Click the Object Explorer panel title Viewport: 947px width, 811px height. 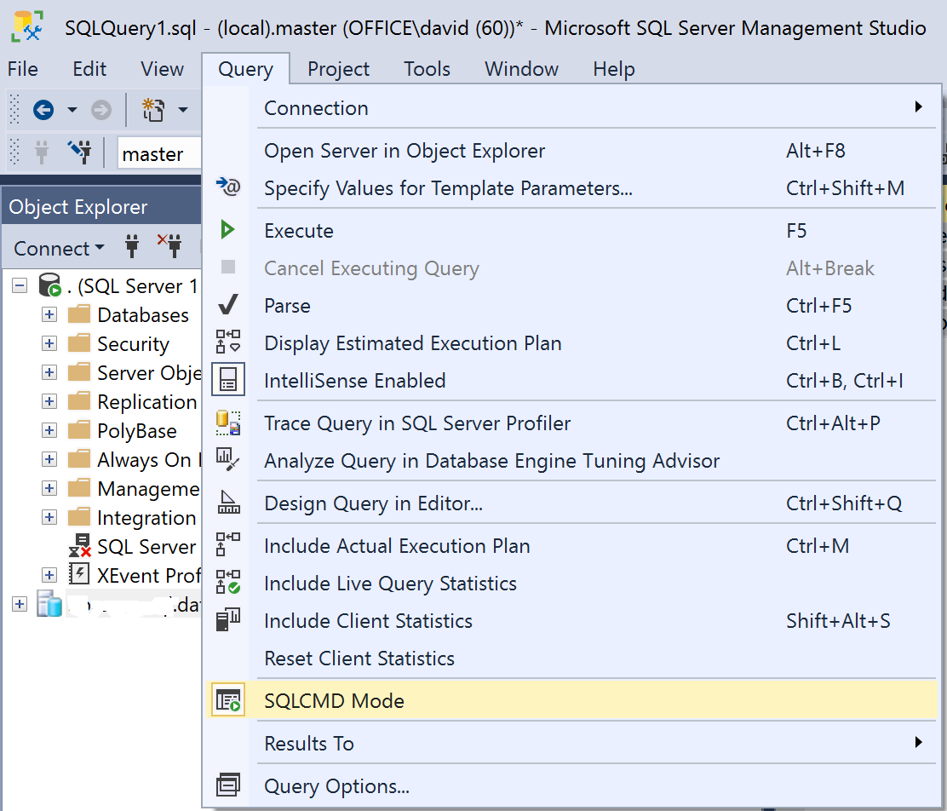click(77, 207)
